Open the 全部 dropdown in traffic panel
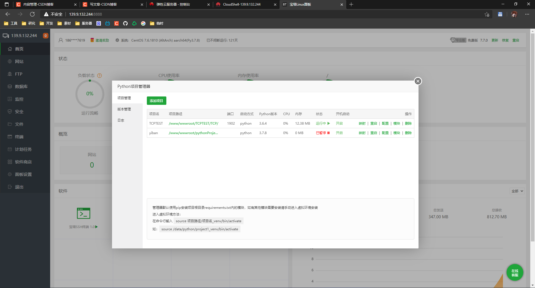Screen dimensions: 535x288 coord(517,191)
